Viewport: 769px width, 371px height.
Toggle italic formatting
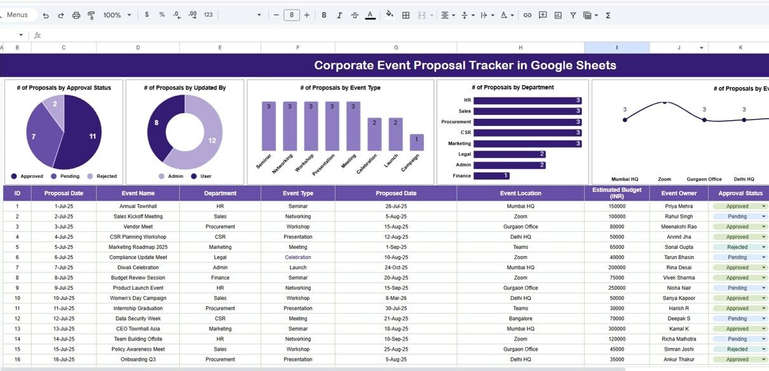coord(339,15)
